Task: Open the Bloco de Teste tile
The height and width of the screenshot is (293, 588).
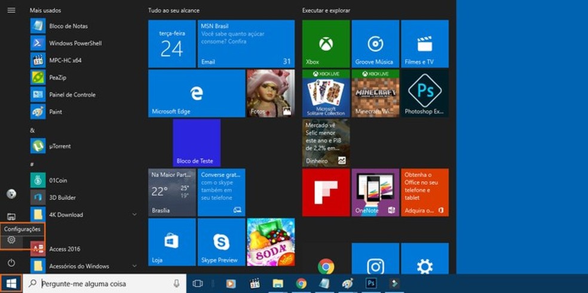Action: 197,143
